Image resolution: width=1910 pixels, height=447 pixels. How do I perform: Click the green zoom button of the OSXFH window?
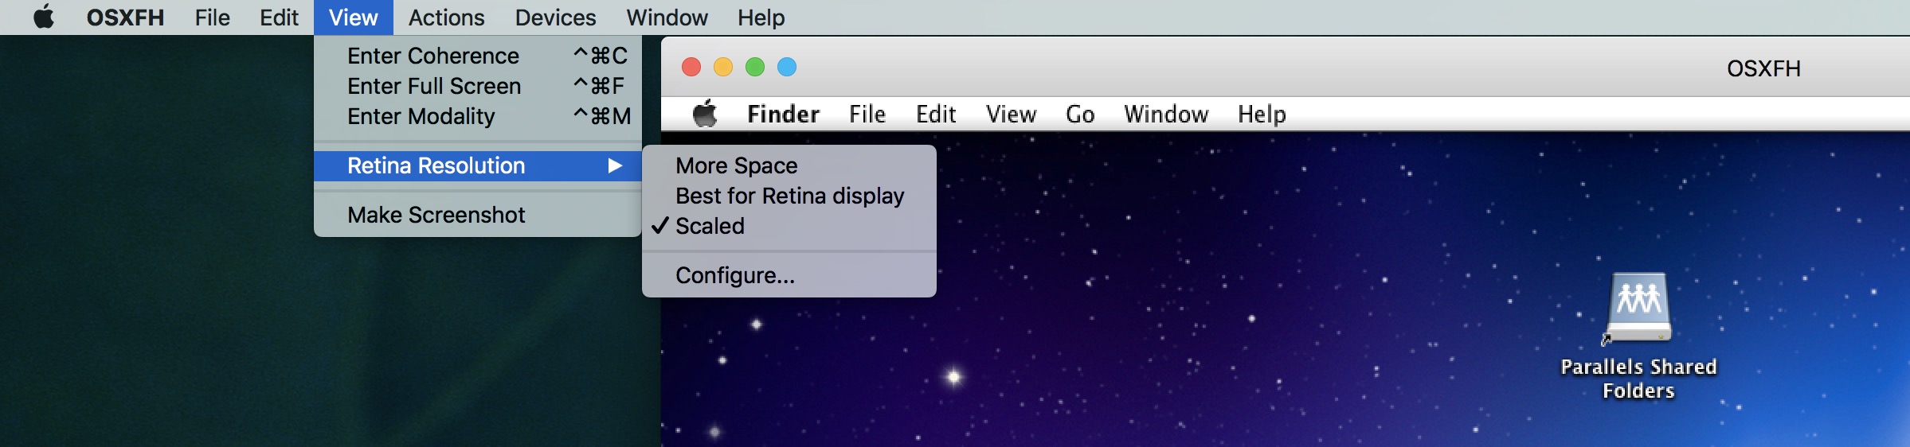click(755, 67)
